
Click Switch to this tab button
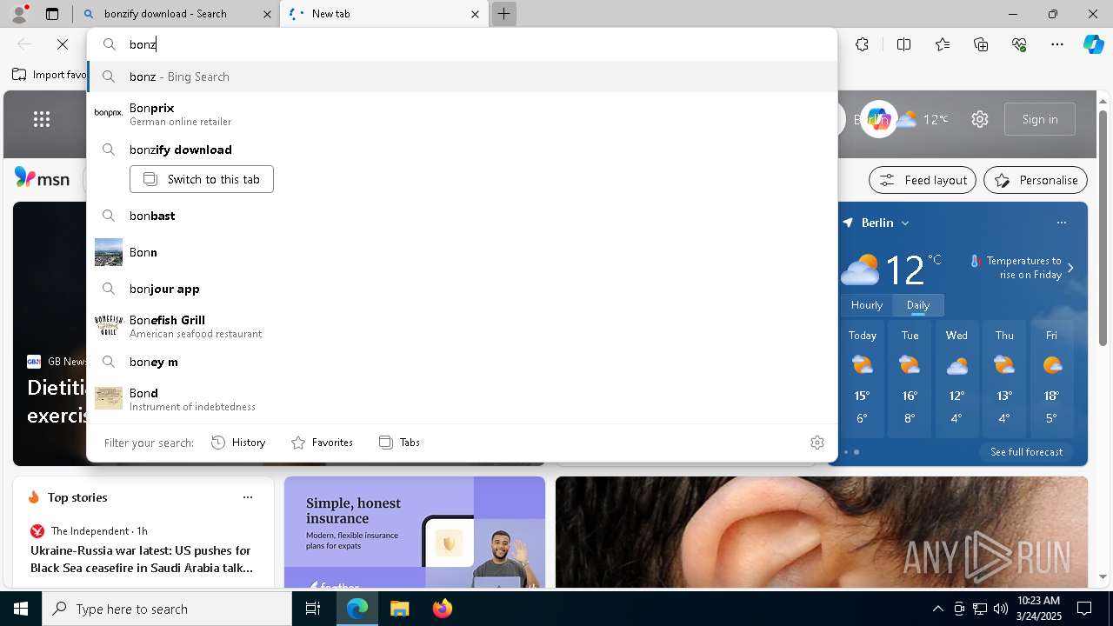click(x=202, y=179)
